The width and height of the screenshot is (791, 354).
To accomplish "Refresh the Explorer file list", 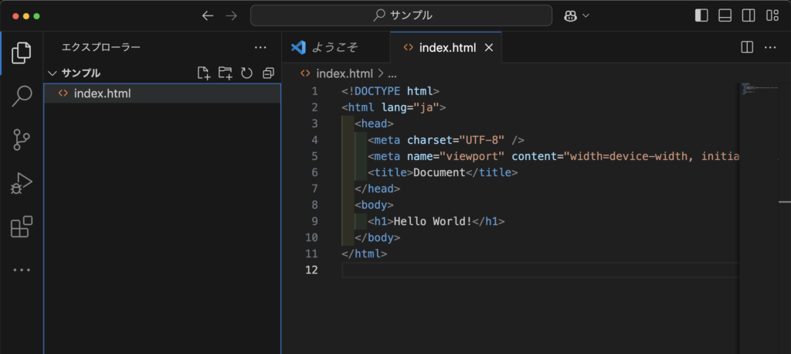I will [246, 73].
